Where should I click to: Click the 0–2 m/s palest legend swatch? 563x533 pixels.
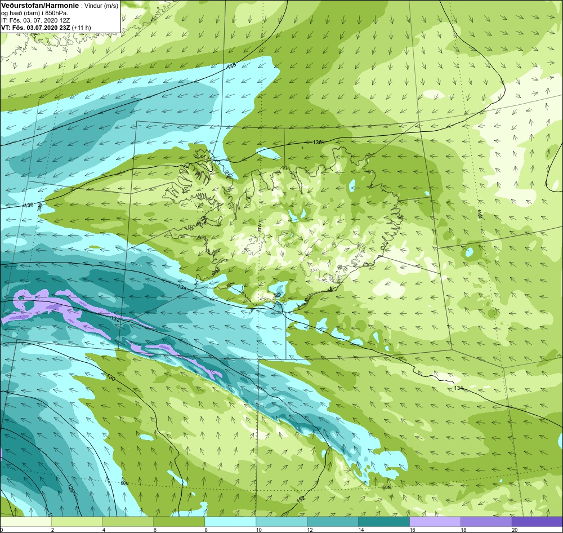26,522
